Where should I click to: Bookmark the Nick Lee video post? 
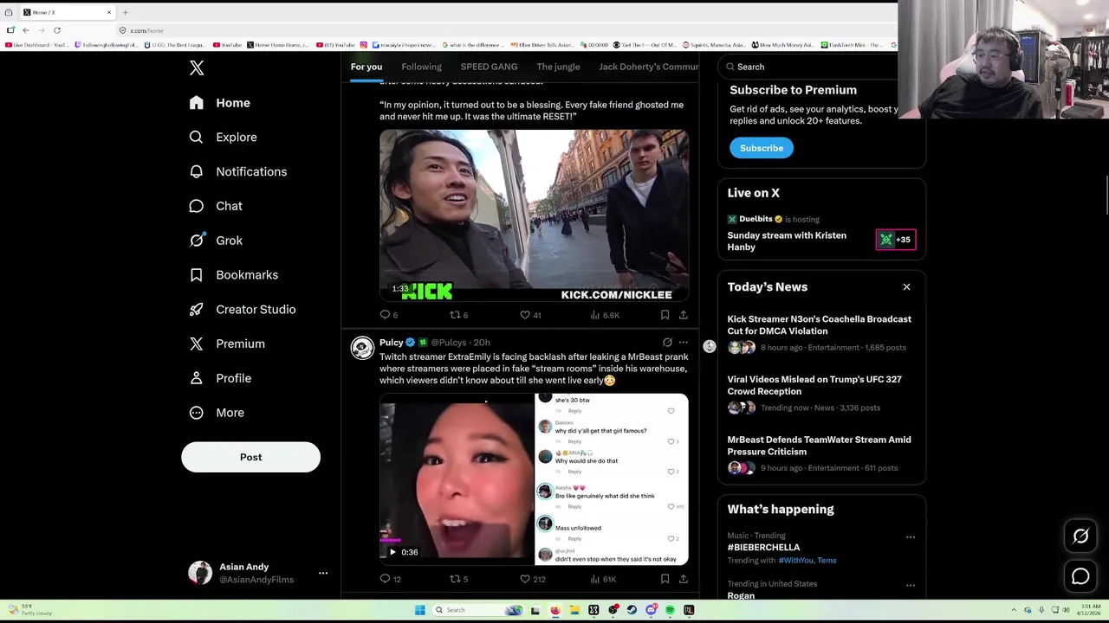point(665,315)
